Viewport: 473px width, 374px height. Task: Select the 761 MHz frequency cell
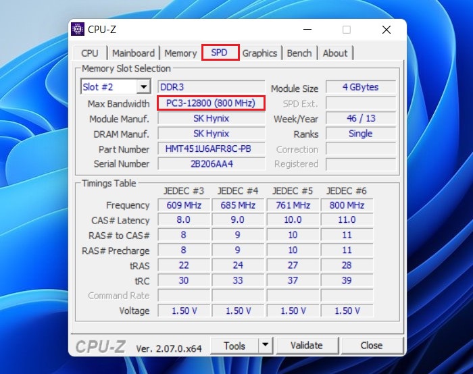293,205
